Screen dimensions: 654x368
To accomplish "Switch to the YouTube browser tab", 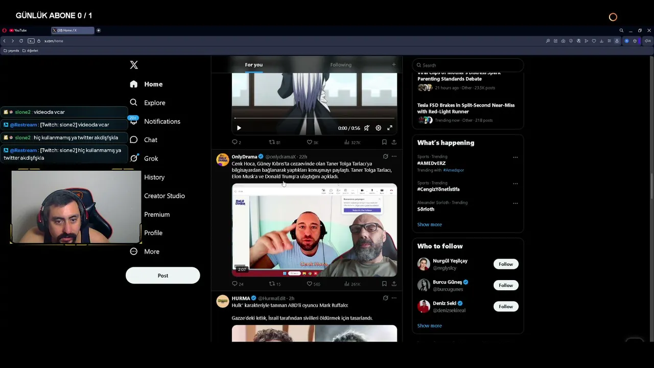I will pyautogui.click(x=28, y=30).
